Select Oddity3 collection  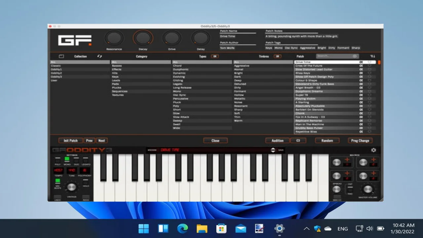point(80,77)
